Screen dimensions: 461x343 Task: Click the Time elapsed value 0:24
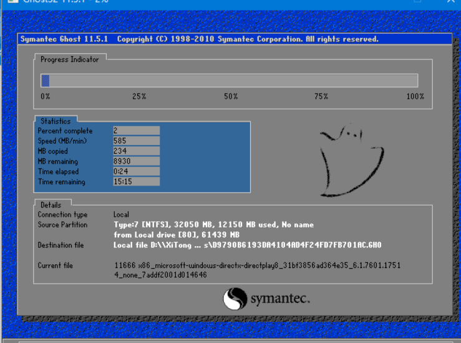coord(136,171)
